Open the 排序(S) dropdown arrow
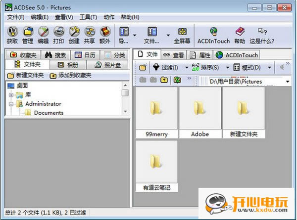 tap(228, 68)
